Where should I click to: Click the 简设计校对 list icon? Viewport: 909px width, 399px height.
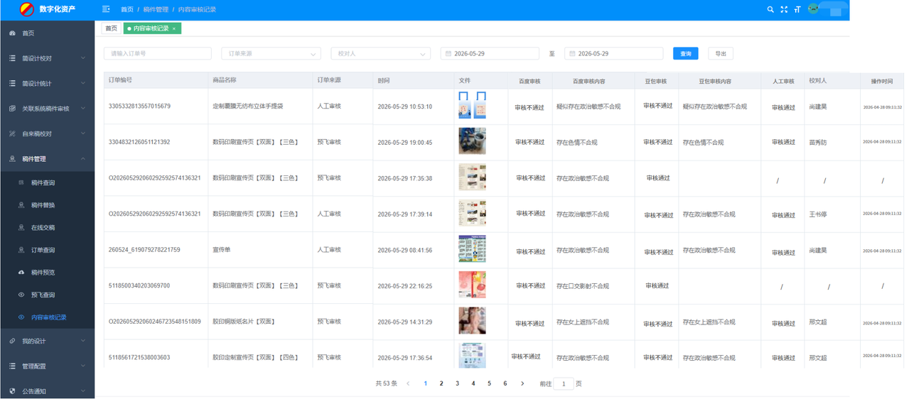tap(12, 58)
